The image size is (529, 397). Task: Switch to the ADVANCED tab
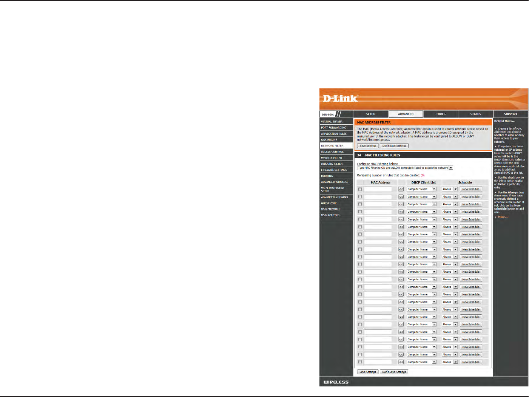pyautogui.click(x=406, y=114)
